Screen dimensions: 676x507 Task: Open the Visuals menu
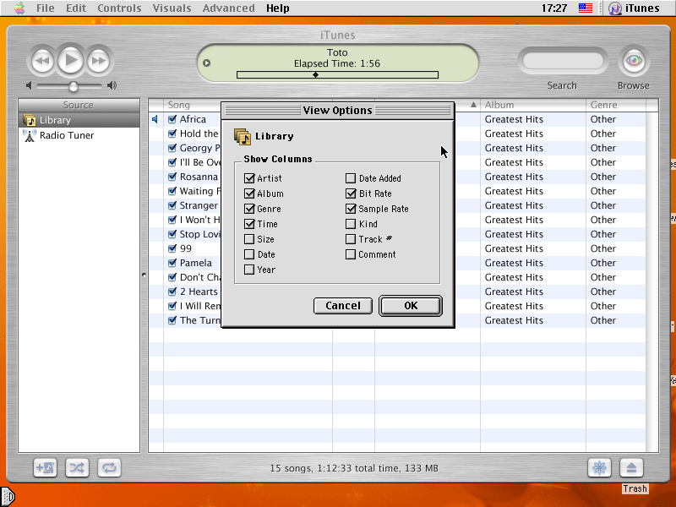point(172,8)
